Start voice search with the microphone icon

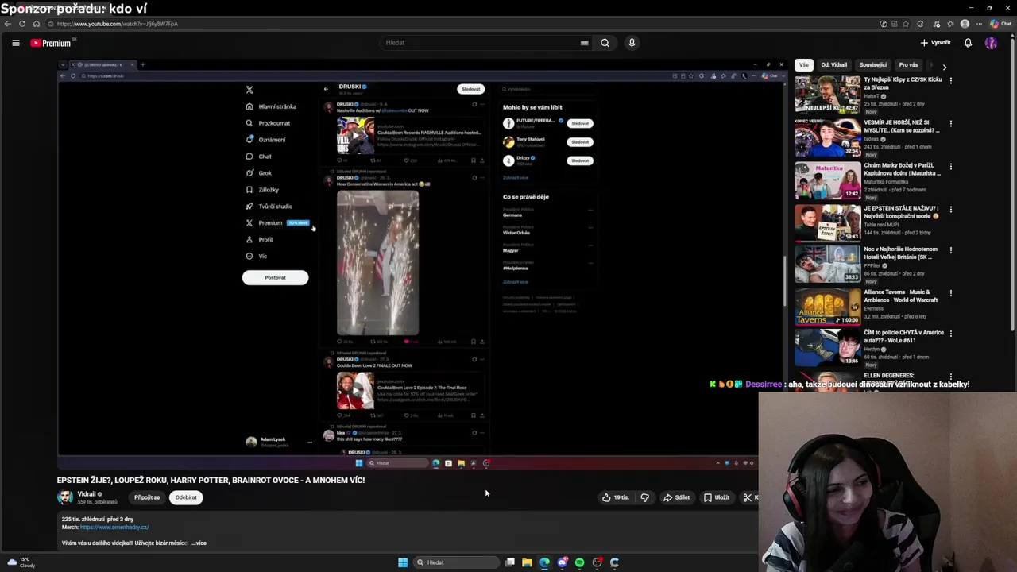632,43
